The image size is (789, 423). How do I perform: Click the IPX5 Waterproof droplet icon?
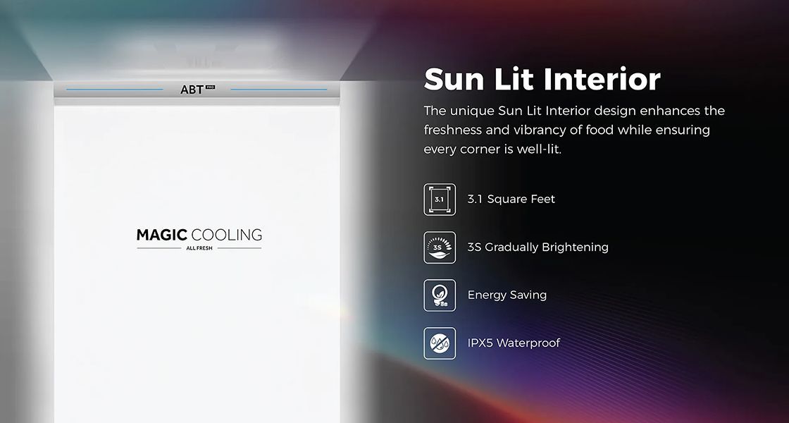point(440,343)
